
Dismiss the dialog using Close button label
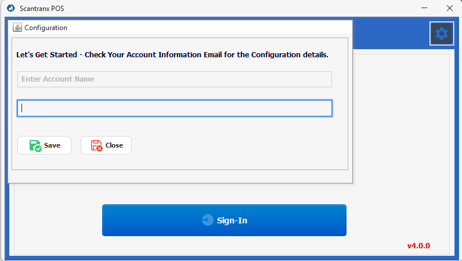[x=114, y=146]
